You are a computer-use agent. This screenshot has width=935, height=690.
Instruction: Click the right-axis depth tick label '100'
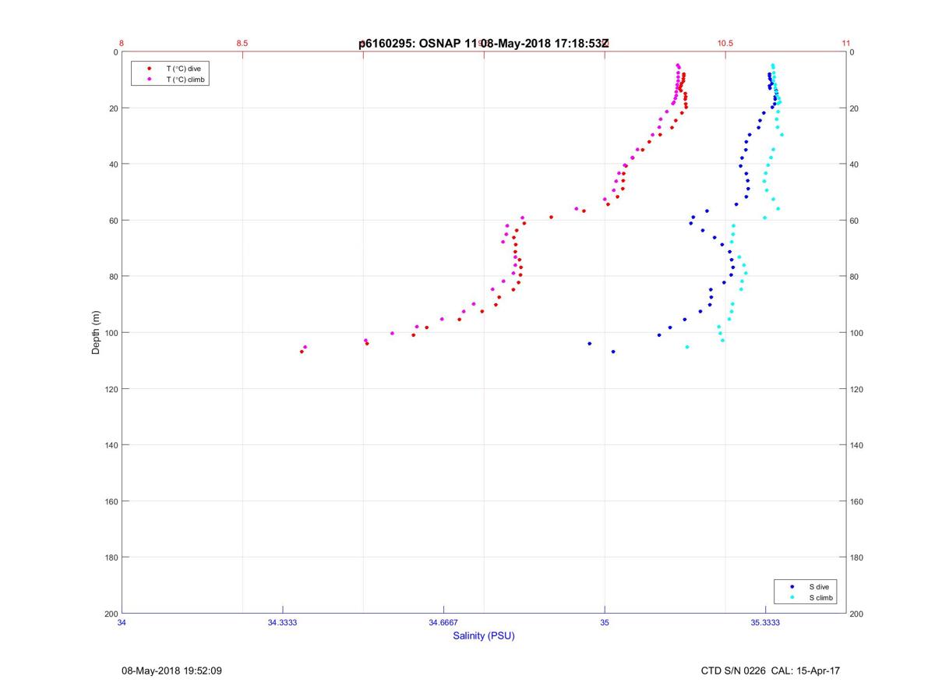coord(857,333)
